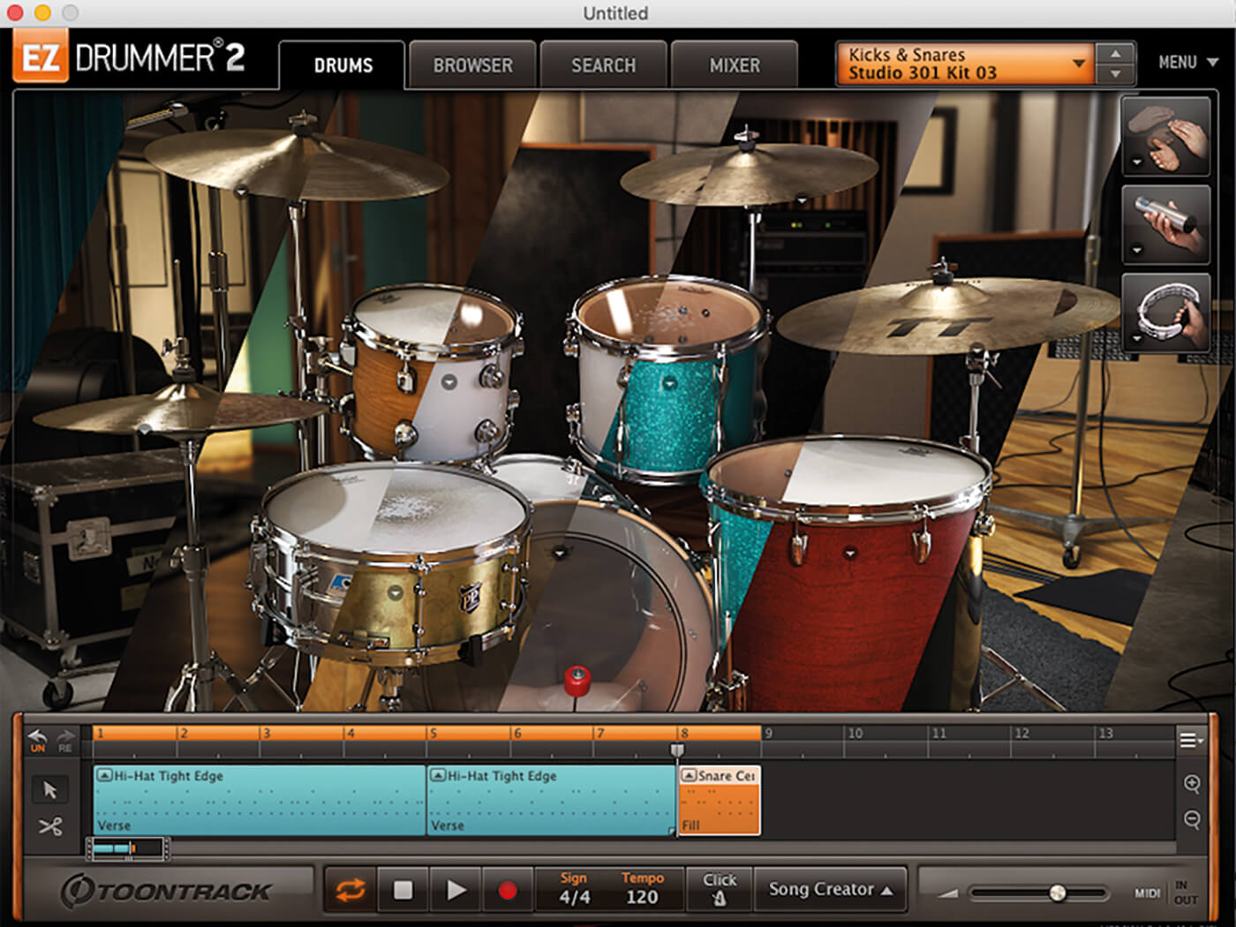
Task: Click the song track overview scrollbar
Action: (x=128, y=849)
